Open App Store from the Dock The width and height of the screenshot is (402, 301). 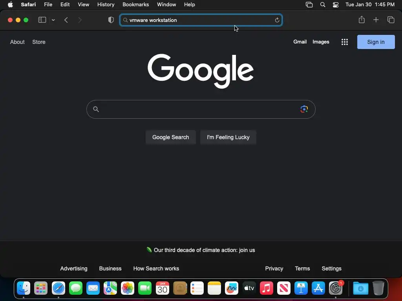318,288
